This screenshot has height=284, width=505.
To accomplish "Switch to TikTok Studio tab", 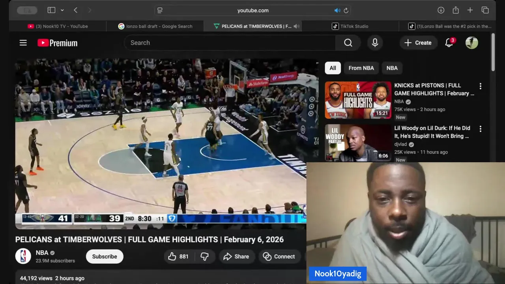I will coord(350,26).
